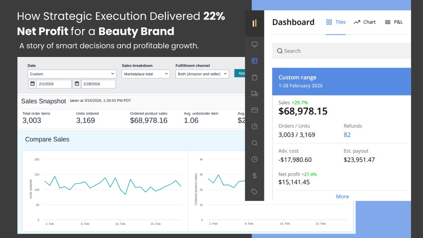423x238 pixels.
Task: Open the delivery truck sidebar icon
Action: tap(254, 94)
